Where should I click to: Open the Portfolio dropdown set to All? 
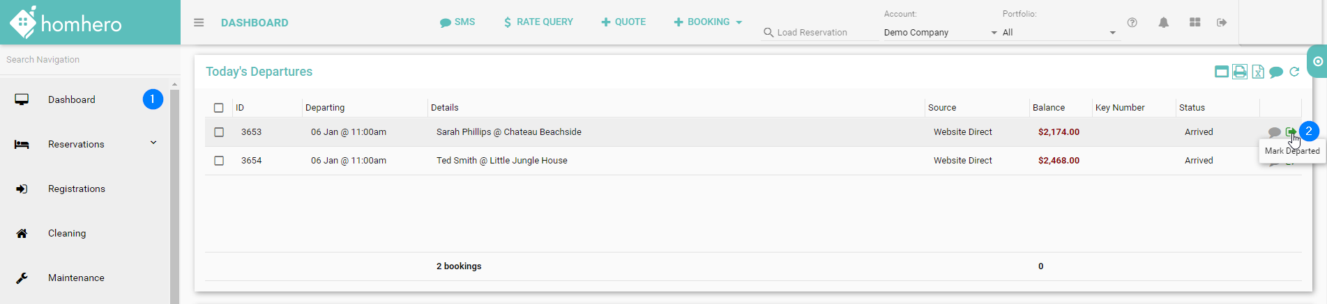pos(1059,33)
